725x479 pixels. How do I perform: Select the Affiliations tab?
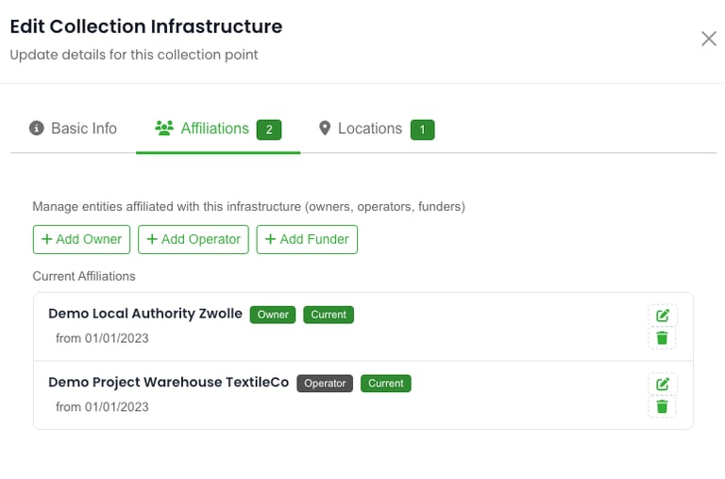[x=214, y=128]
